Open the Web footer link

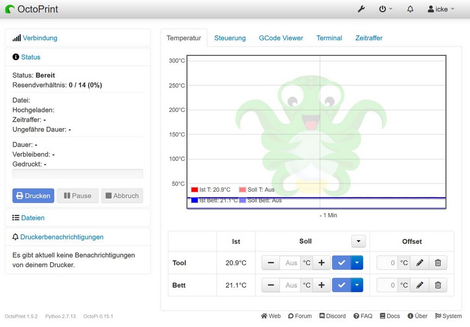[x=271, y=316]
